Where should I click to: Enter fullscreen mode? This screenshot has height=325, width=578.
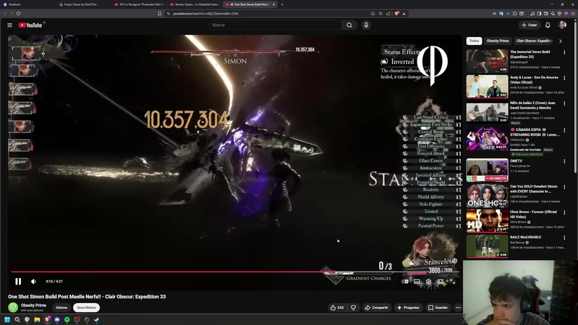coord(452,282)
